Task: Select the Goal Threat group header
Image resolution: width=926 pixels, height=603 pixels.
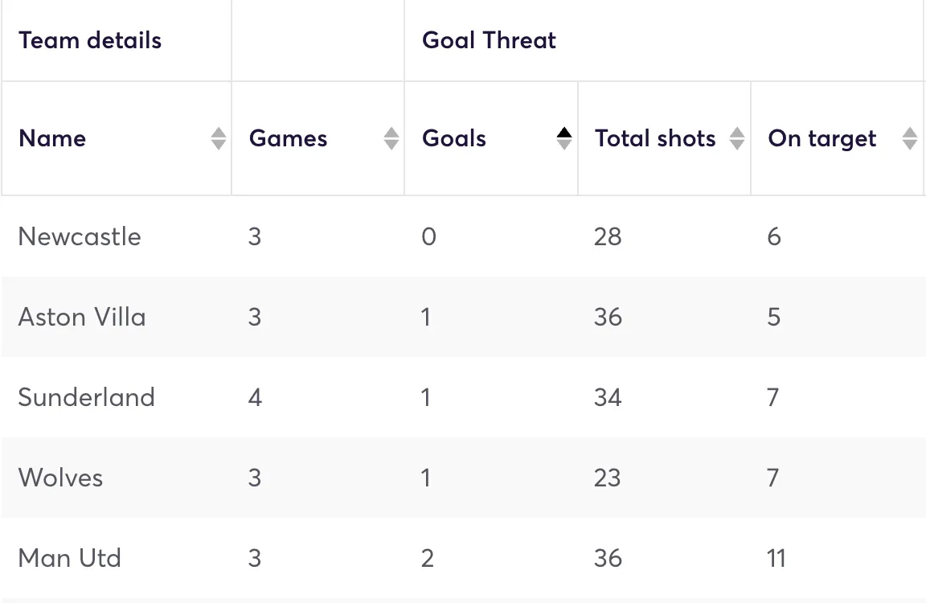Action: 489,40
